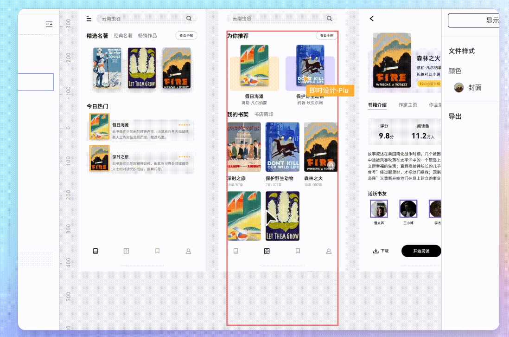The width and height of the screenshot is (509, 337).
Task: Click the 今日热门 heading
Action: 97,106
